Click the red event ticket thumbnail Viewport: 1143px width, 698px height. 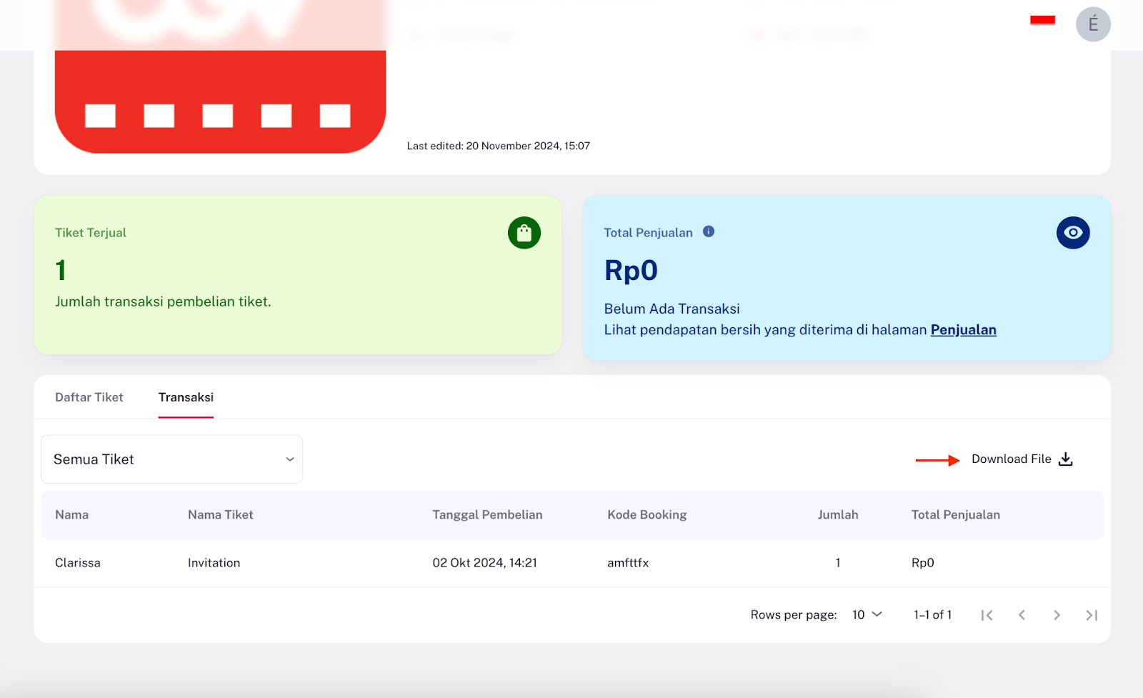[x=220, y=76]
